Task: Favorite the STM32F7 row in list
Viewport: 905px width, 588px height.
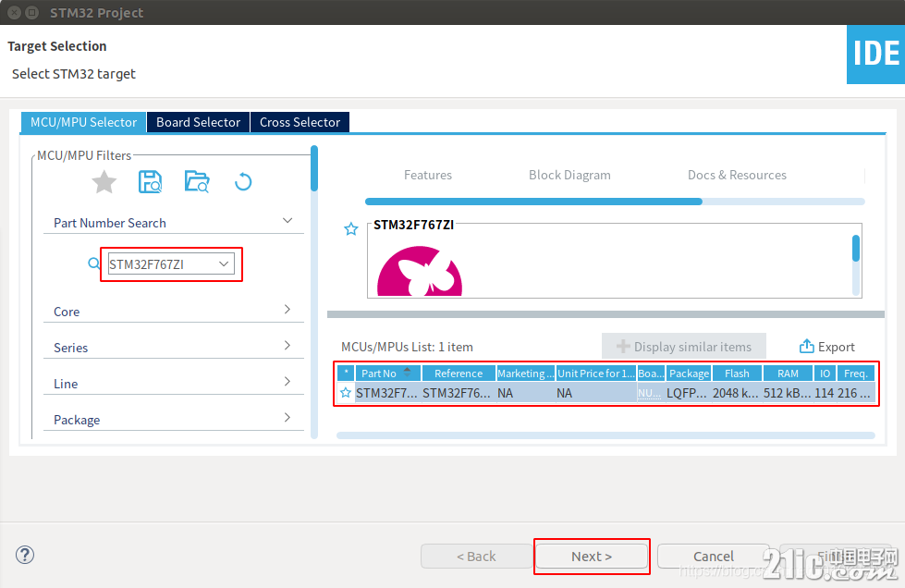Action: pyautogui.click(x=346, y=393)
